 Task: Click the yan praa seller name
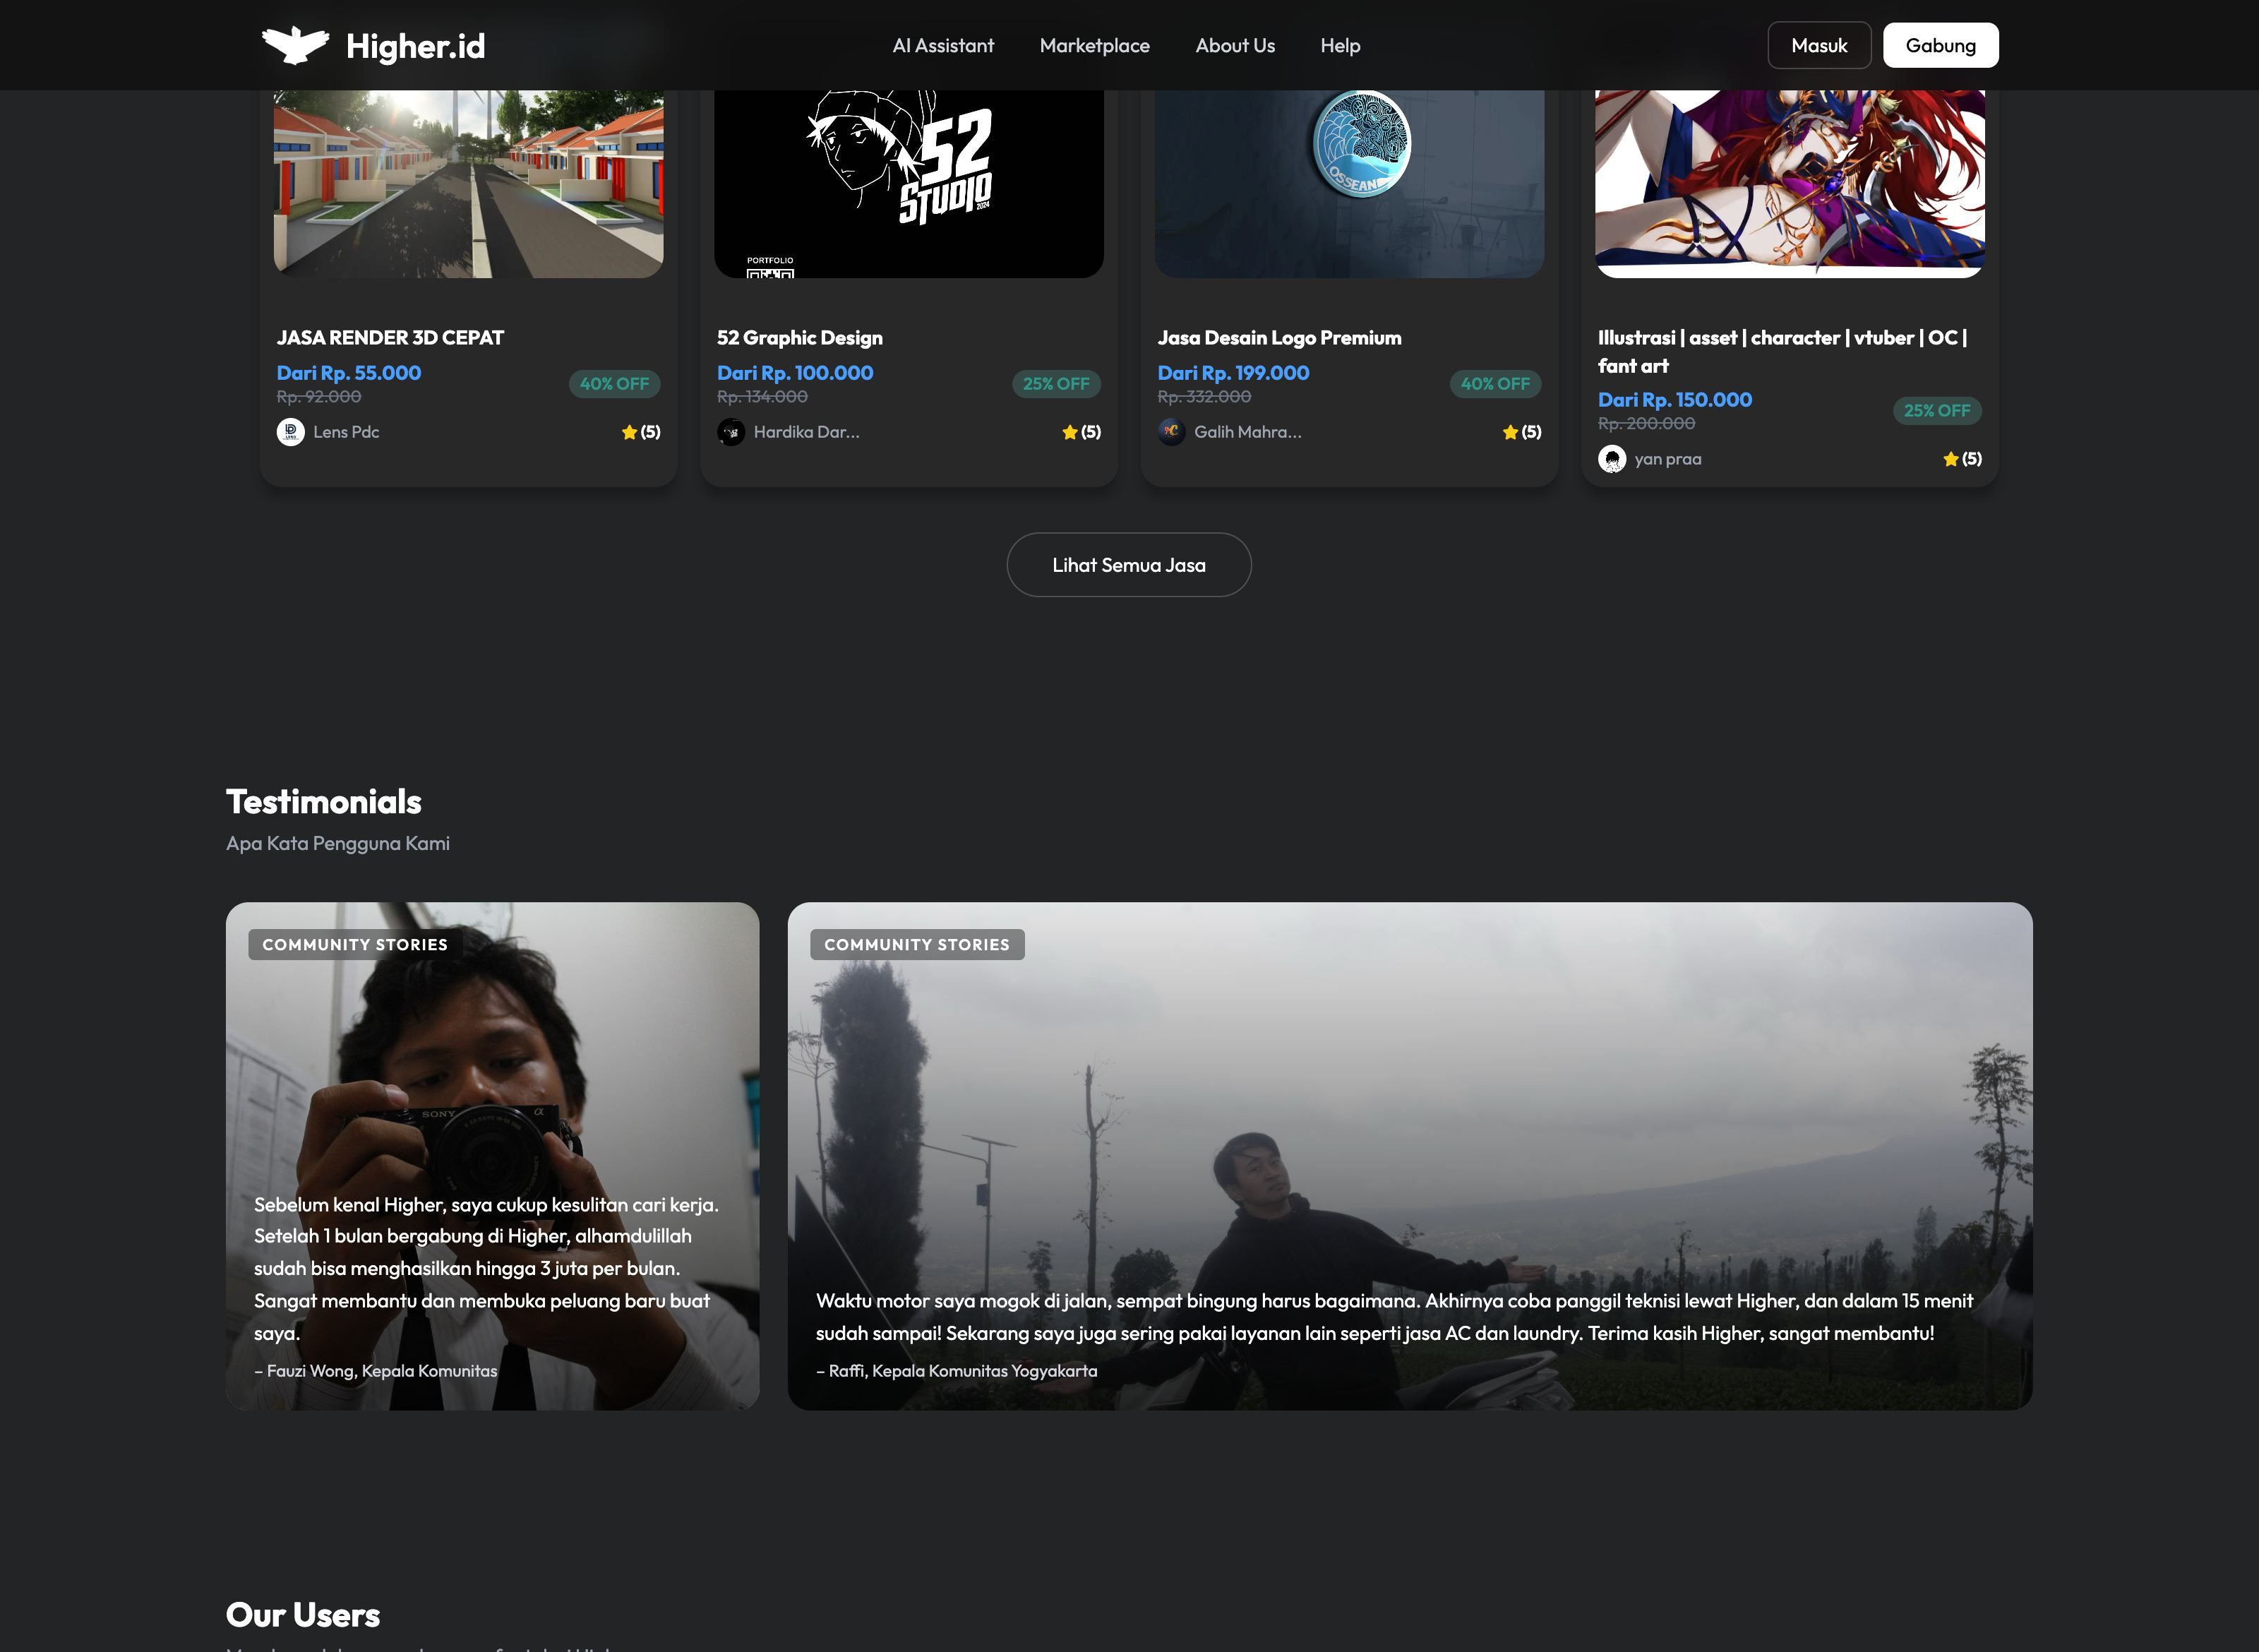pos(1667,459)
